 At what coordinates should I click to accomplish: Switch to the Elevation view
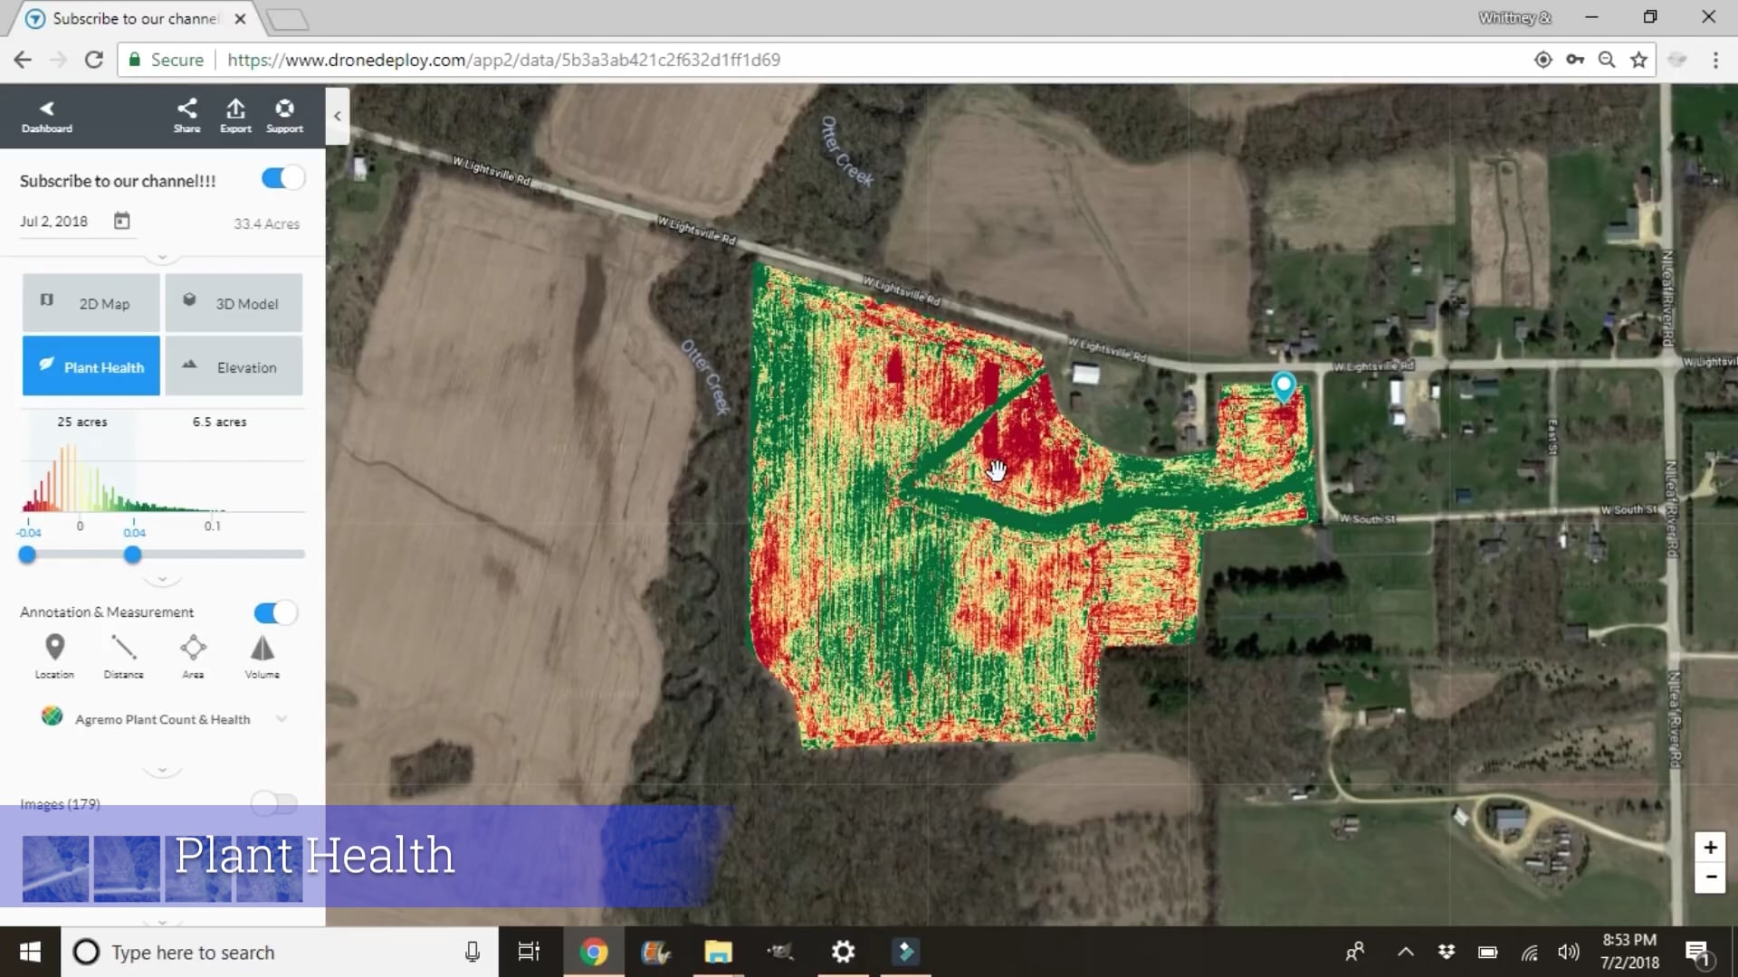coord(234,366)
